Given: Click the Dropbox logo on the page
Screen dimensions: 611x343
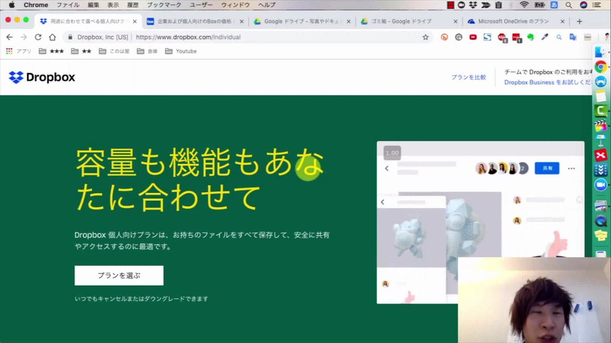Looking at the screenshot, I should click(x=42, y=77).
